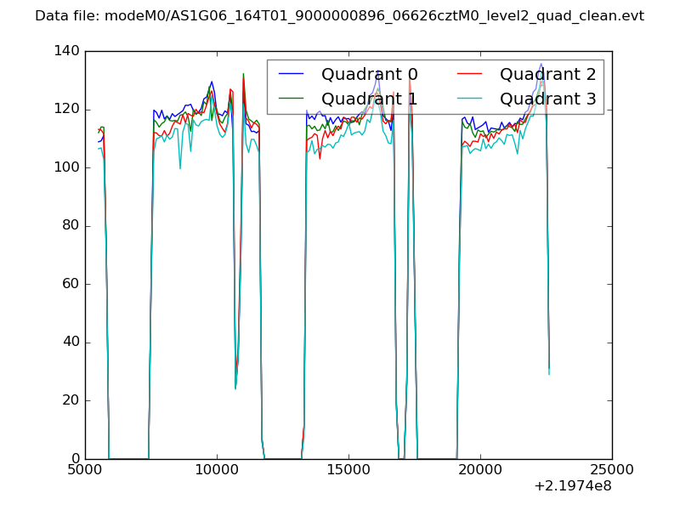
Task: Click the 80 y-axis tick label
Action: pyautogui.click(x=71, y=226)
